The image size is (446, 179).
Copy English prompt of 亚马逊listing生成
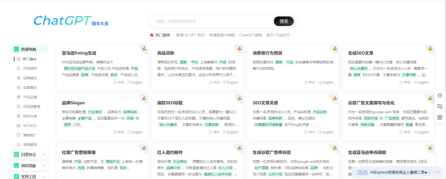tap(135, 83)
